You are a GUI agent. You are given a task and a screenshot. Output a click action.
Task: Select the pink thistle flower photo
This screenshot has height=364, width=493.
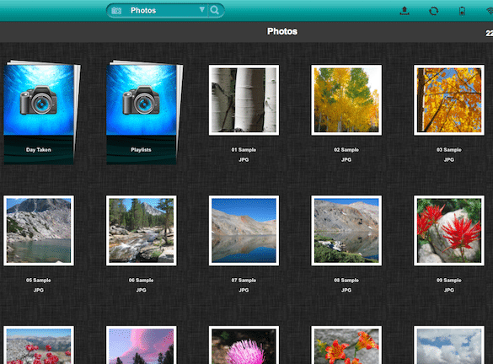tap(244, 345)
